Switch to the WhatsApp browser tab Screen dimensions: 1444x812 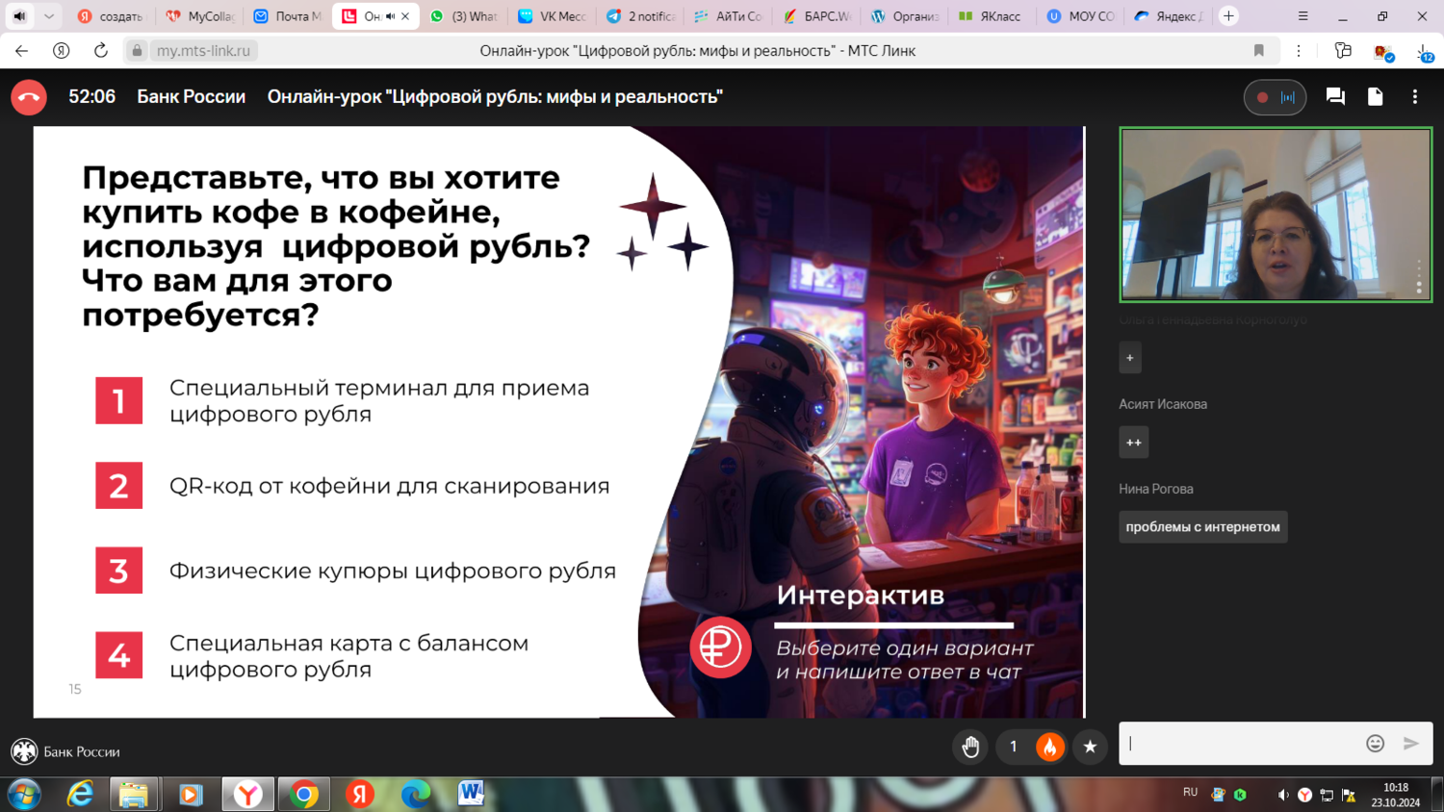click(464, 16)
